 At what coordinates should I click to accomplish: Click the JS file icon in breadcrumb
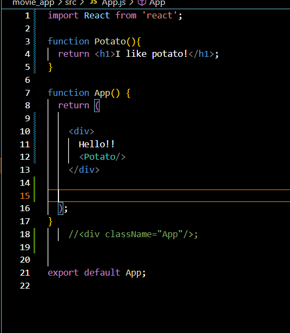point(94,2)
